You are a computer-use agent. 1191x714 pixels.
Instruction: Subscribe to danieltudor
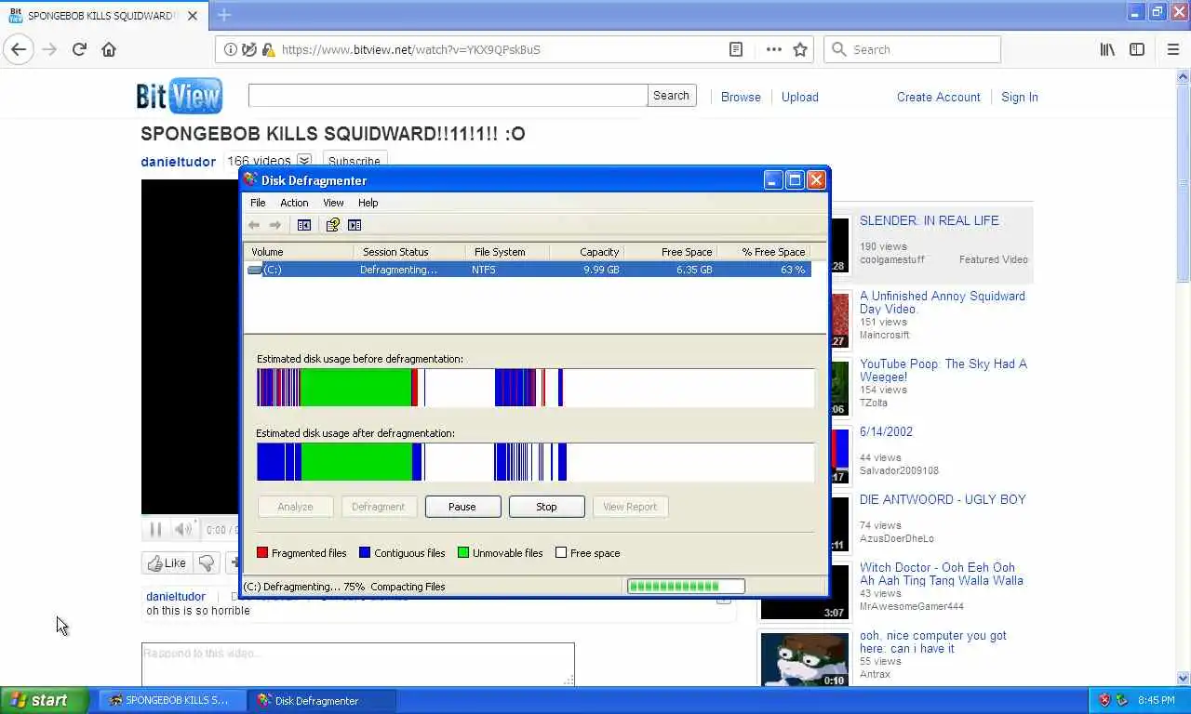click(x=354, y=161)
